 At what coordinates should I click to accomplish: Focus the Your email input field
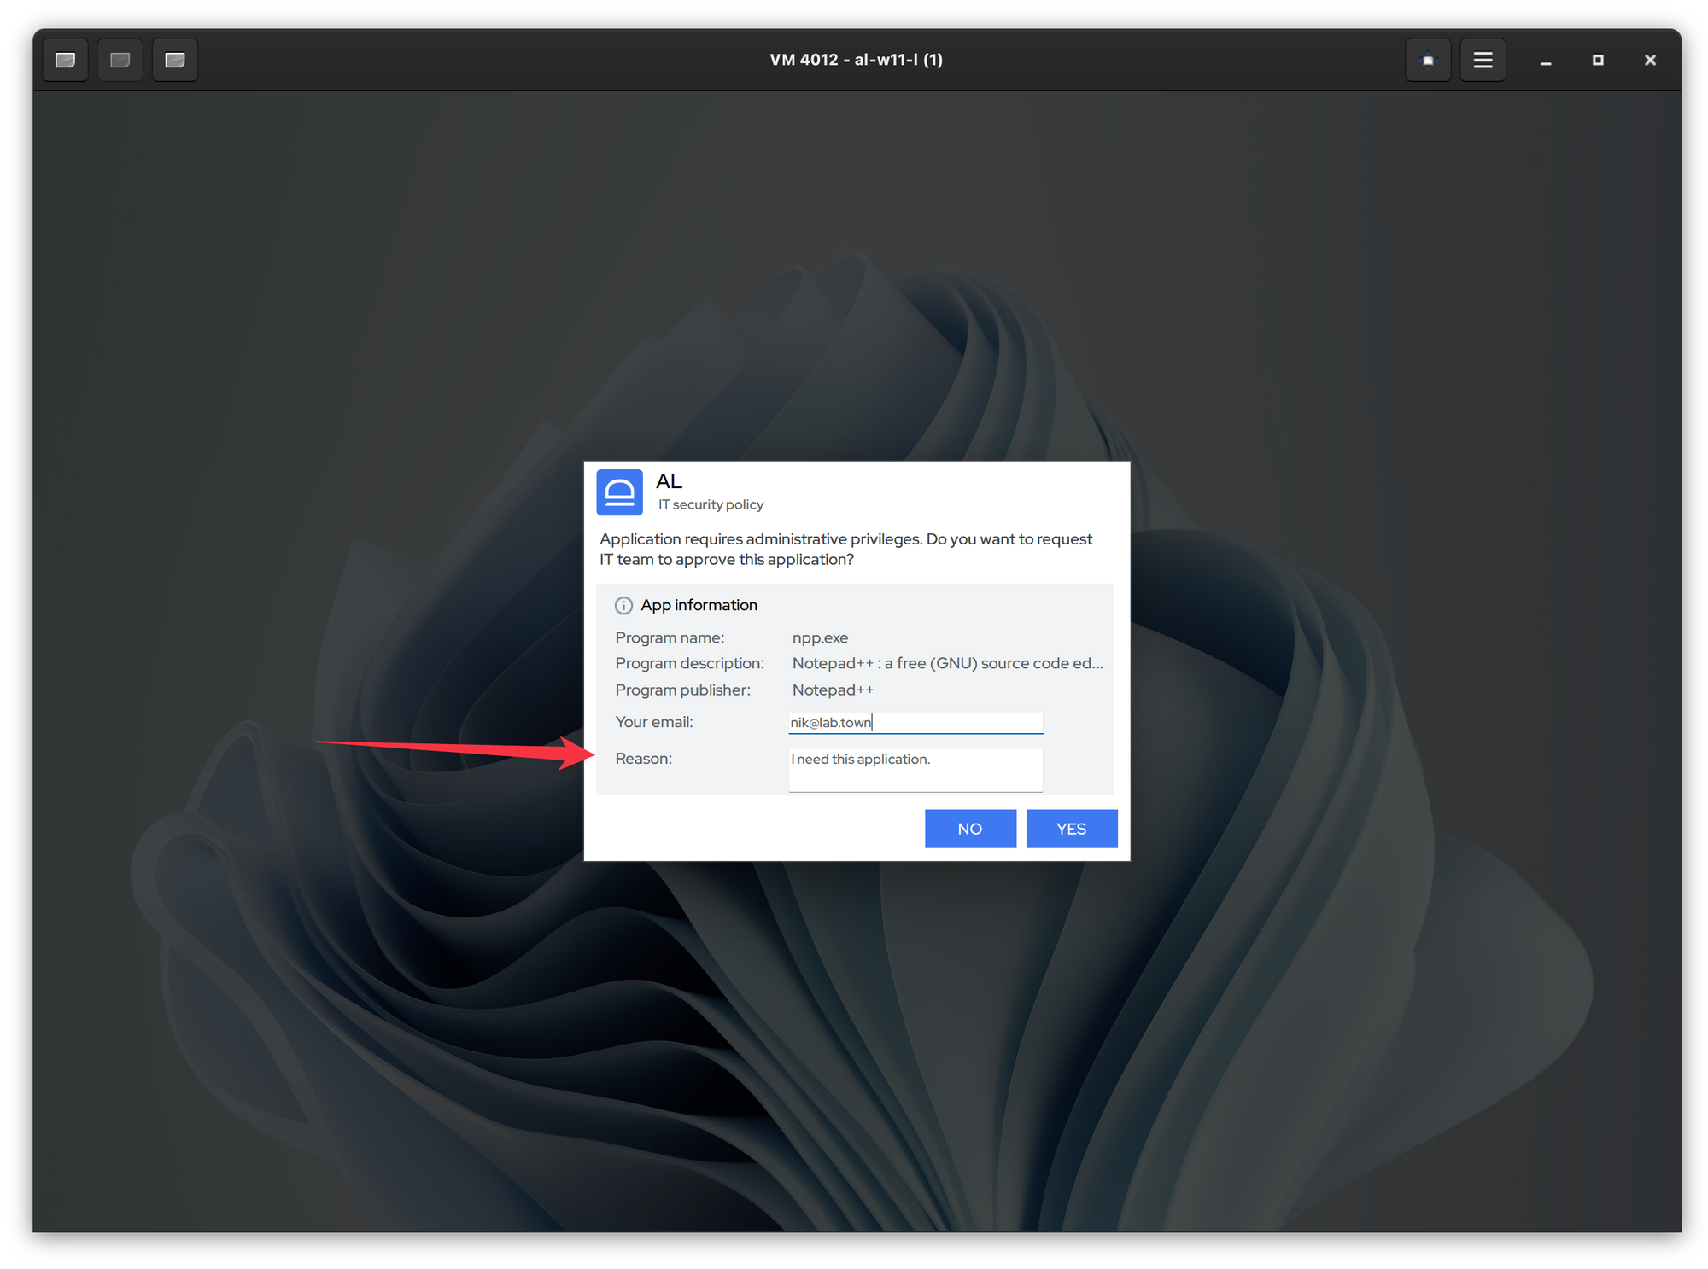click(915, 723)
